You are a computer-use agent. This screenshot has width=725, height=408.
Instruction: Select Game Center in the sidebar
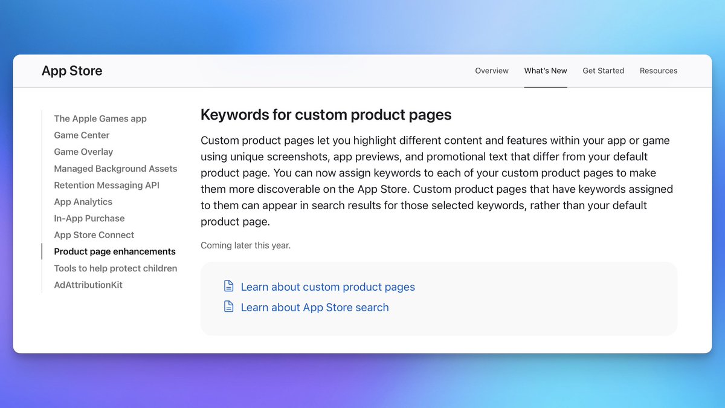click(82, 135)
